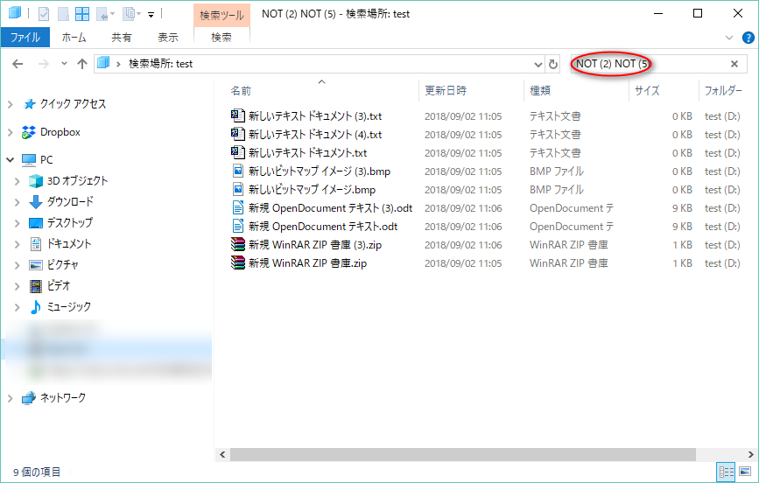This screenshot has height=483, width=759.
Task: Sort by 更新日時 column header
Action: pos(446,90)
